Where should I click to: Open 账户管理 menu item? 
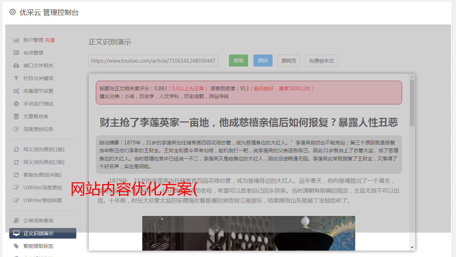pyautogui.click(x=33, y=40)
